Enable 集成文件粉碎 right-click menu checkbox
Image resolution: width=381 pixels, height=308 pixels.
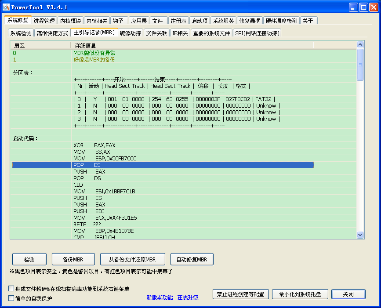(11, 289)
